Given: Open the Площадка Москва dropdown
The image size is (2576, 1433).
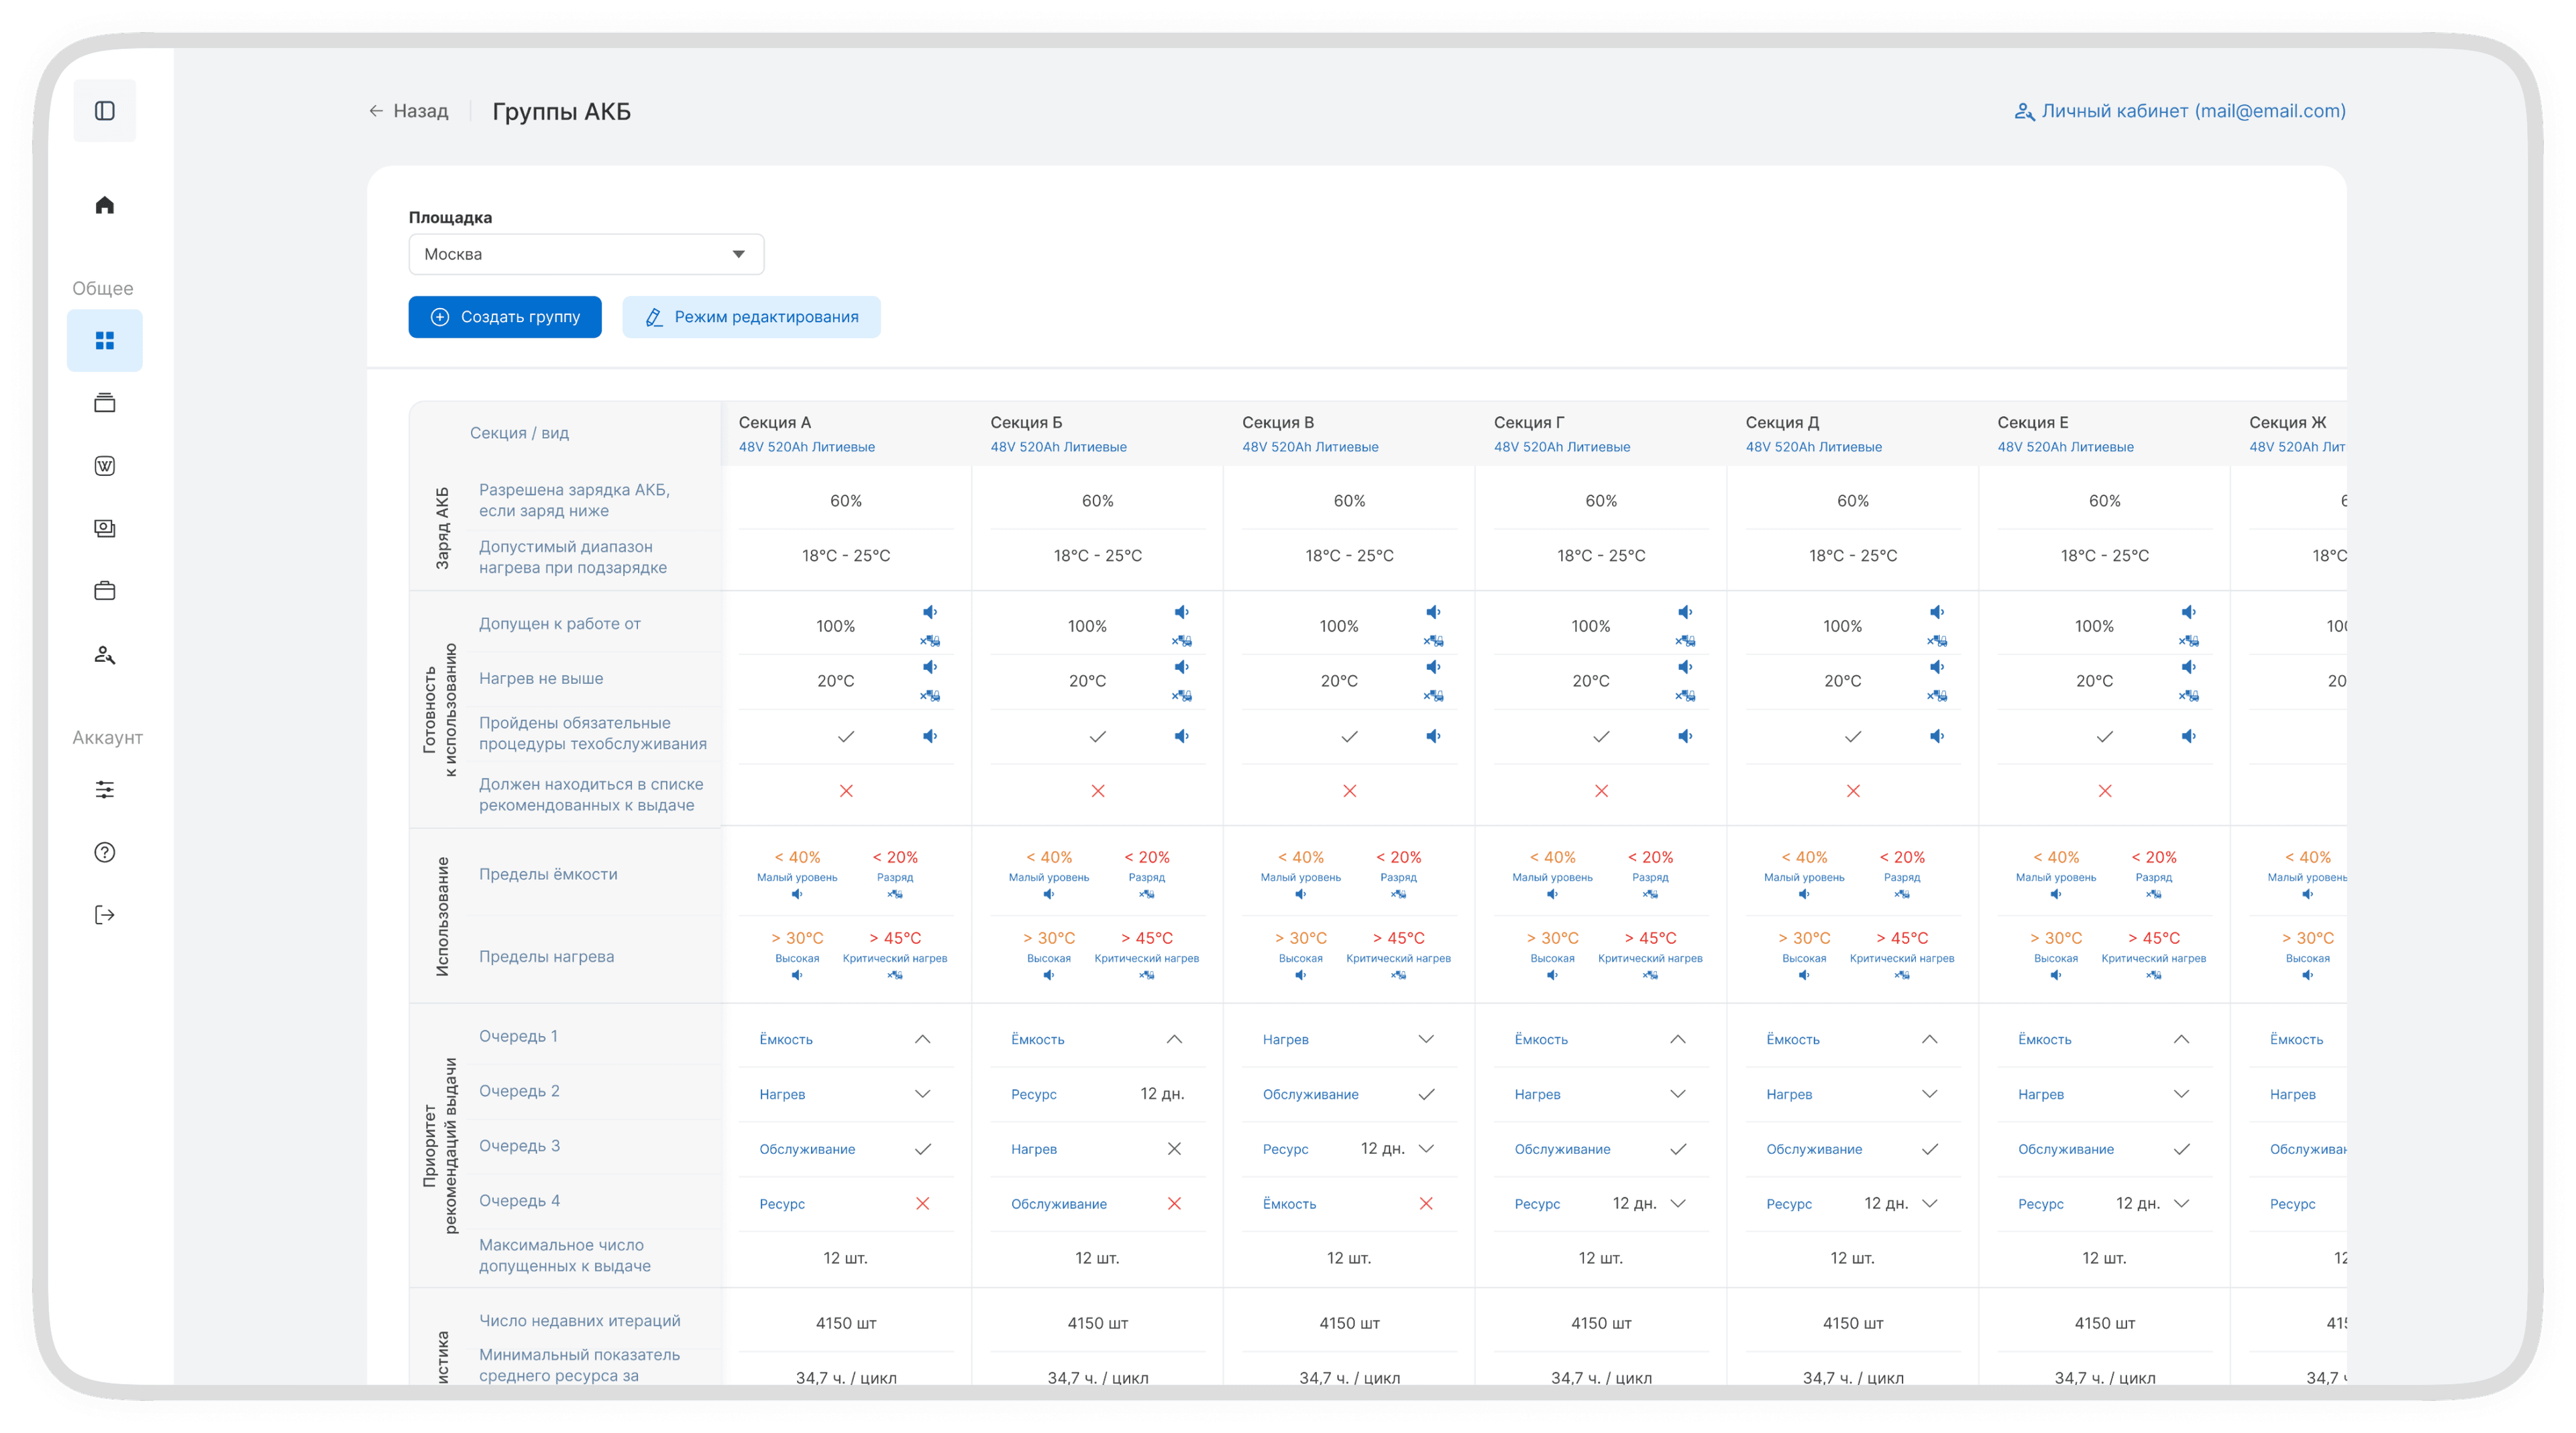Looking at the screenshot, I should point(586,254).
